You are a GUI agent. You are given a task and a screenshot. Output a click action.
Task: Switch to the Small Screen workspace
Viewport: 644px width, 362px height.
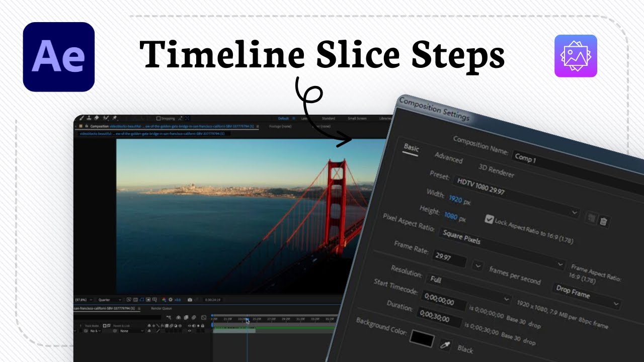click(357, 119)
